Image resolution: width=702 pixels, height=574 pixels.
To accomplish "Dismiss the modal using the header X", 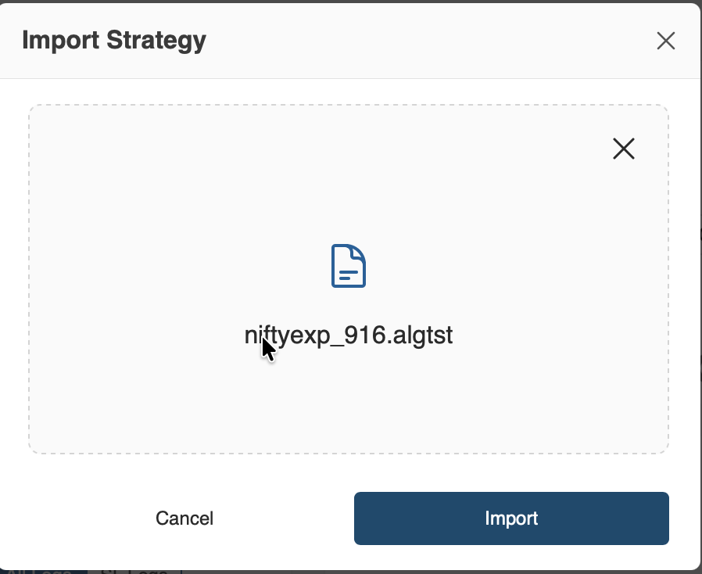I will (665, 41).
